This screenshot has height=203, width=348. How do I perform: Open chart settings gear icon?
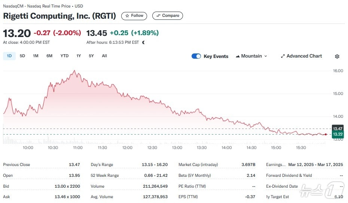pos(337,56)
